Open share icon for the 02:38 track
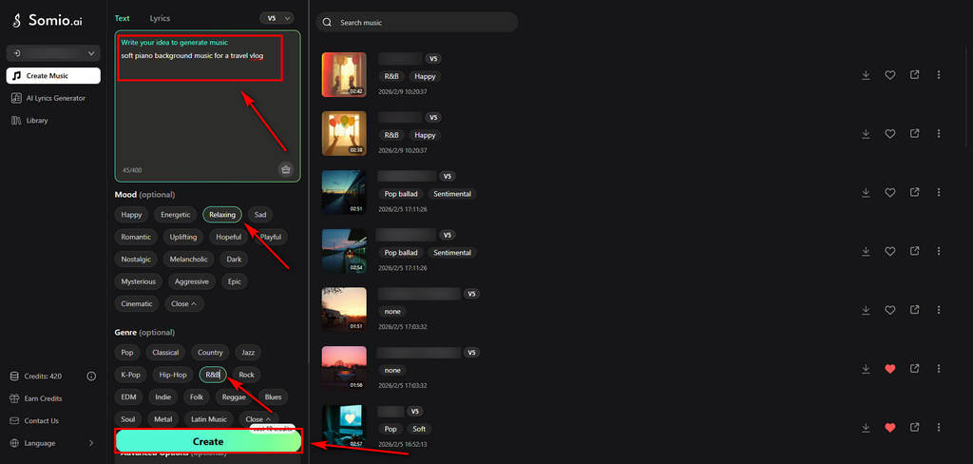This screenshot has height=464, width=973. point(914,133)
